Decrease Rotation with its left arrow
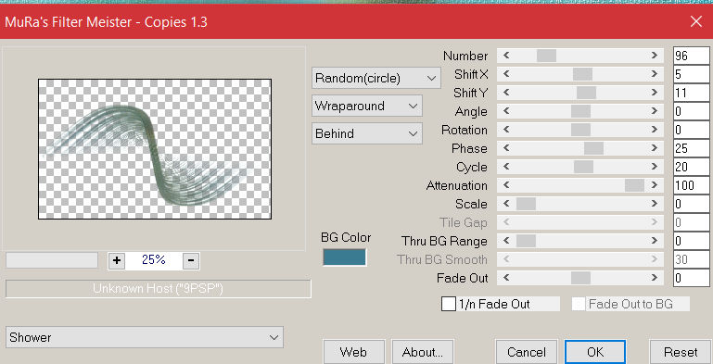This screenshot has width=713, height=364. [506, 130]
